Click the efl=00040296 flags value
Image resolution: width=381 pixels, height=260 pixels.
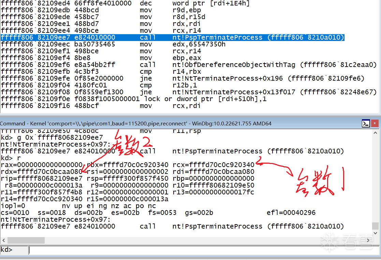(x=291, y=212)
